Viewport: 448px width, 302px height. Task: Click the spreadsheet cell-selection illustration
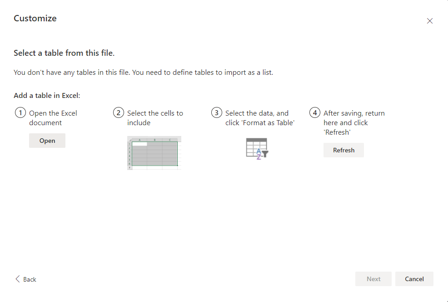pos(154,153)
